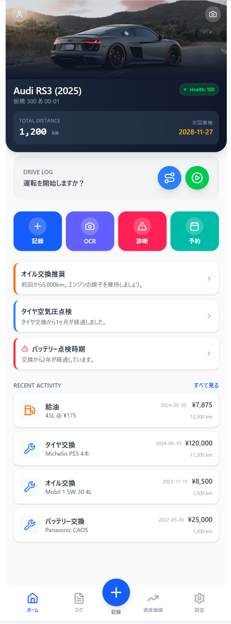Image resolution: width=231 pixels, height=624 pixels.
Task: Expand the タイヤ空気圧点検 alert chevron
Action: [209, 316]
